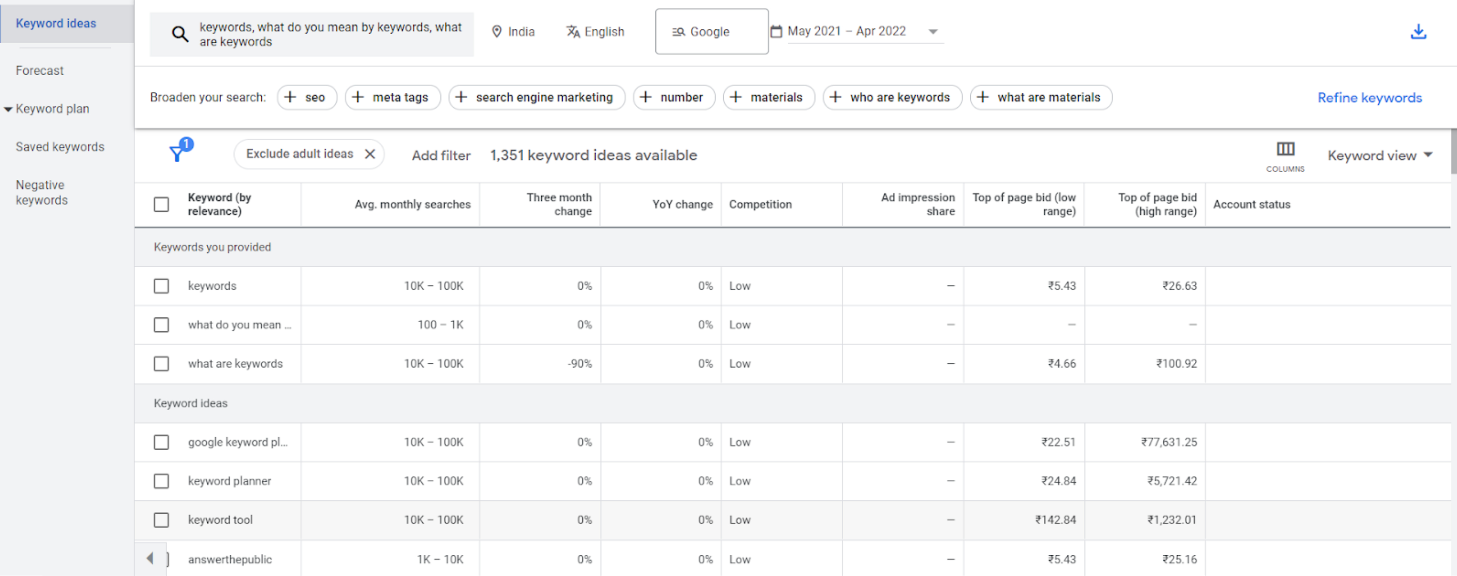Viewport: 1457px width, 576px height.
Task: Open the date range dropdown arrow
Action: [933, 32]
